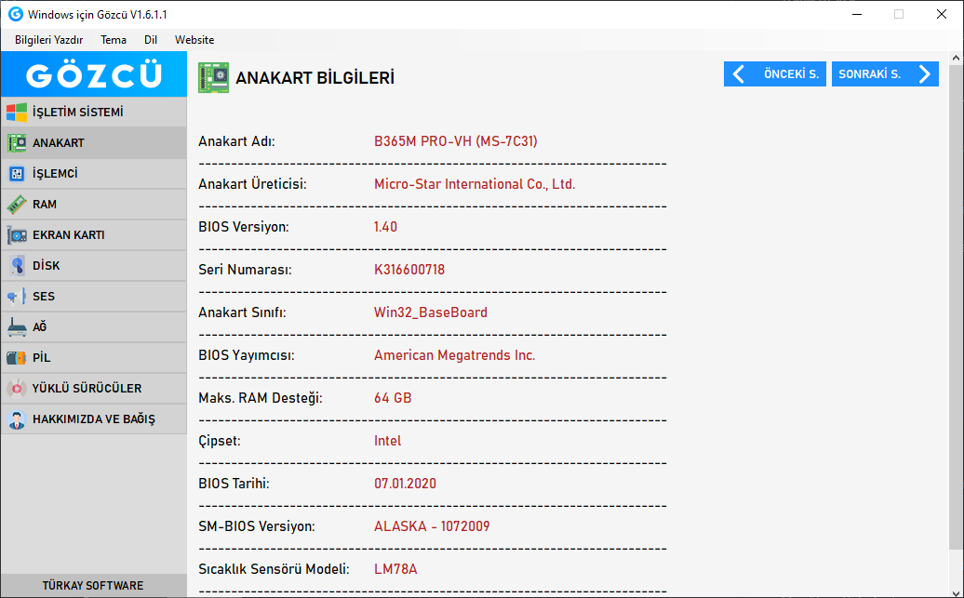Open the YÜKLÜ SÜRÜCÜLER list
The image size is (964, 598).
point(94,389)
